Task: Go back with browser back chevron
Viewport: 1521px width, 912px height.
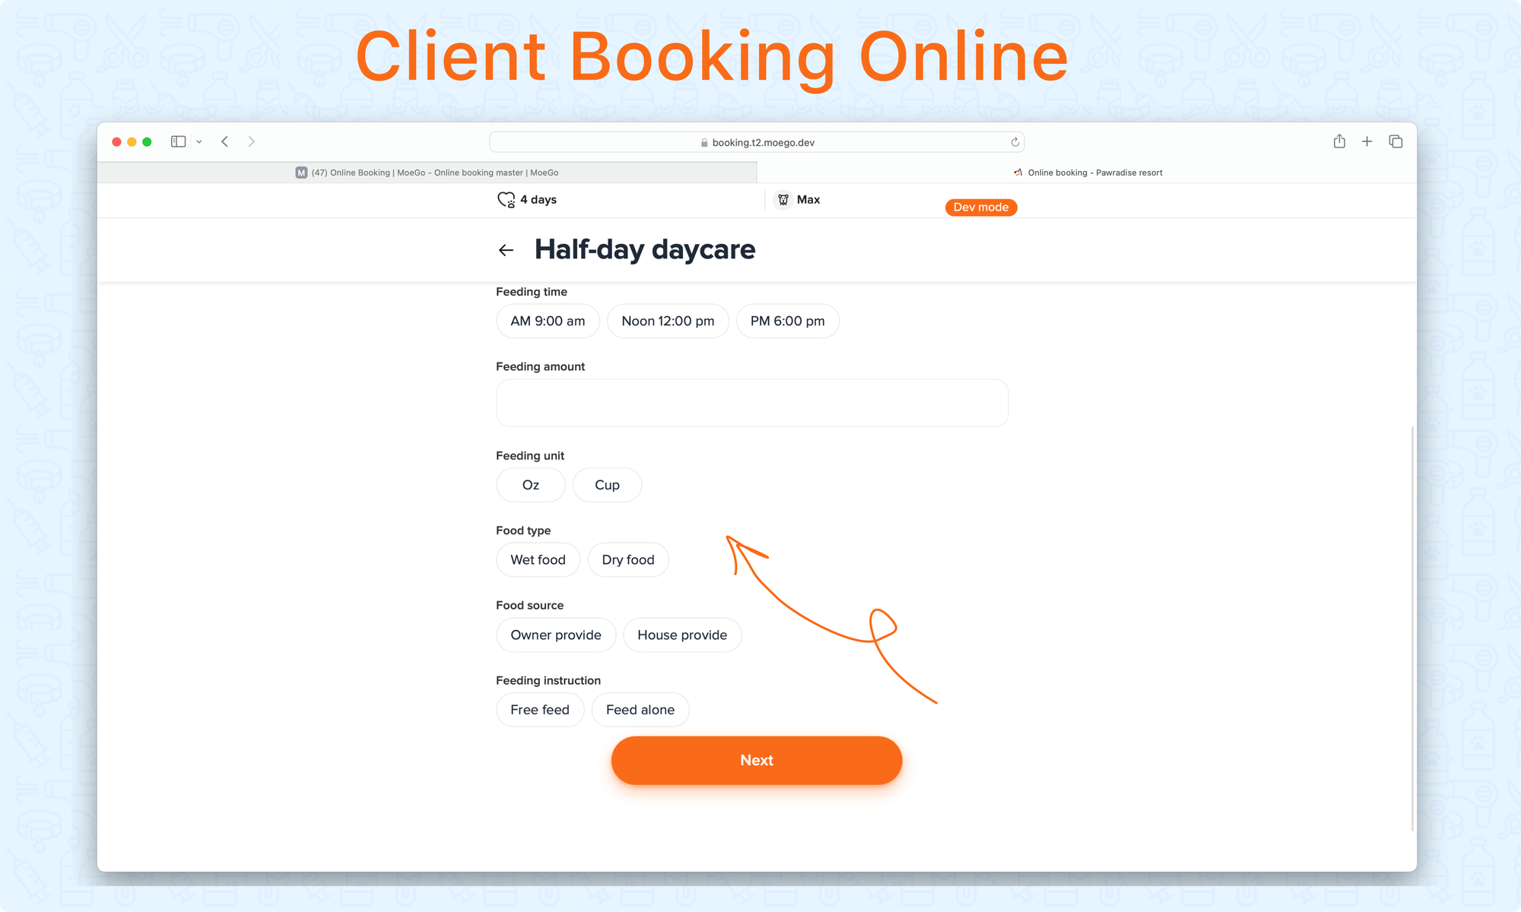Action: click(x=225, y=141)
